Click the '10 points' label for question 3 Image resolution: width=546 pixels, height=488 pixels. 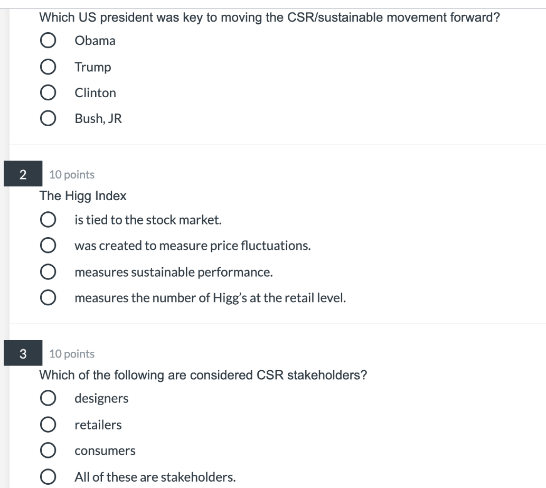pos(70,354)
